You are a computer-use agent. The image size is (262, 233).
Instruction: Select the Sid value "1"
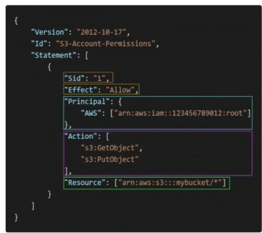click(x=100, y=78)
